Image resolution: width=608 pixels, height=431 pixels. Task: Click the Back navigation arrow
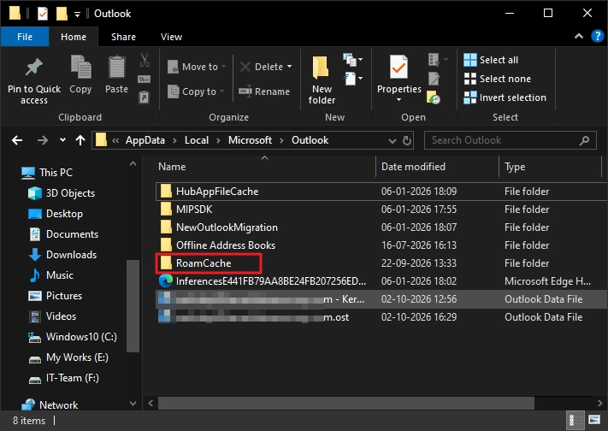[17, 140]
